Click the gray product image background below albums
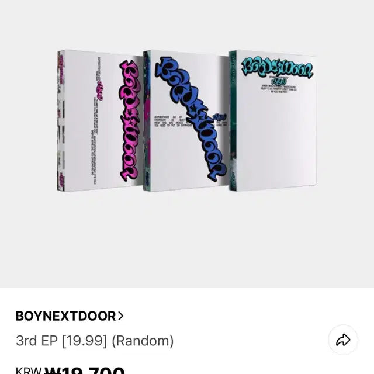The image size is (374, 374). [x=187, y=238]
